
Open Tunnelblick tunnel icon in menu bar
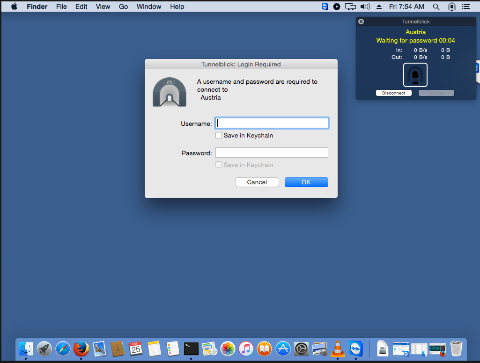coord(452,7)
